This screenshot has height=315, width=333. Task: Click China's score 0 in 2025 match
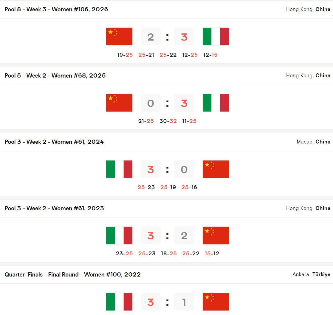point(151,103)
